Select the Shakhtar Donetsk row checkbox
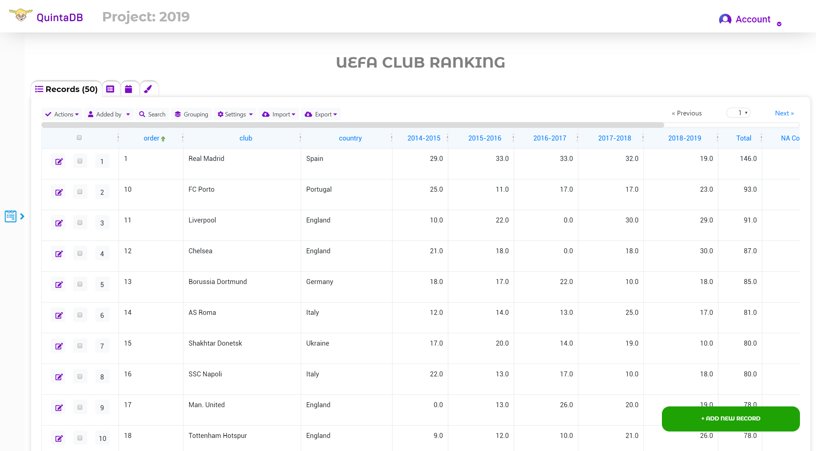This screenshot has width=816, height=451. (80, 346)
